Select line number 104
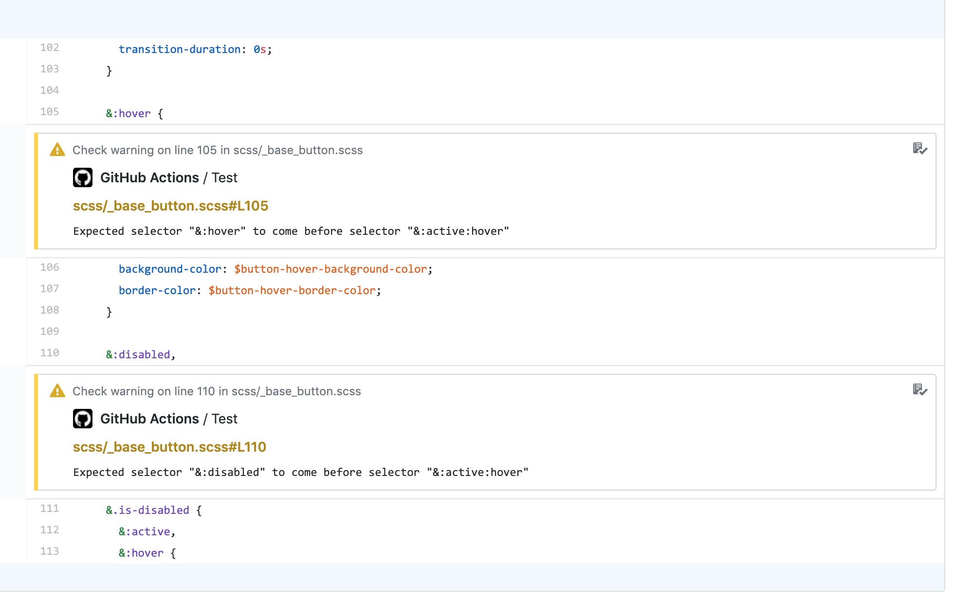Viewport: 957px width, 598px height. [50, 90]
